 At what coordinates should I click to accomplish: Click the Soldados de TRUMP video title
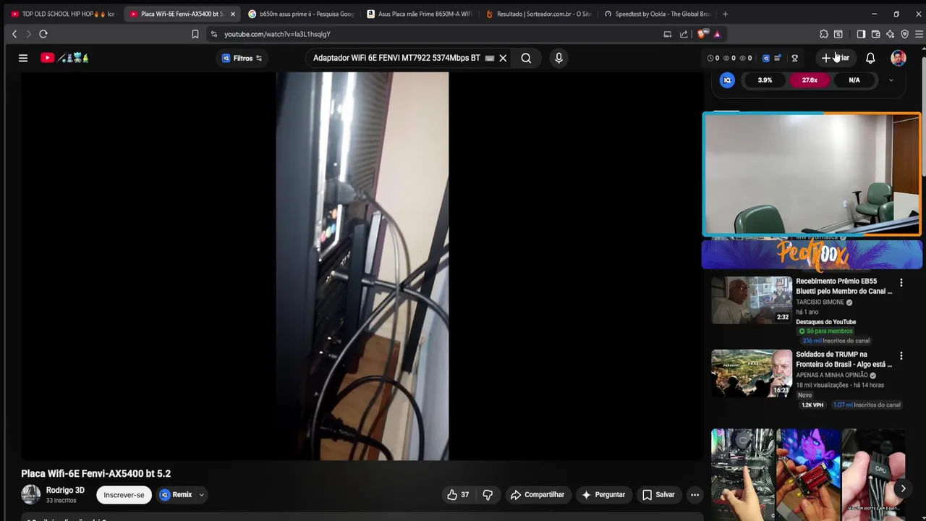[844, 360]
